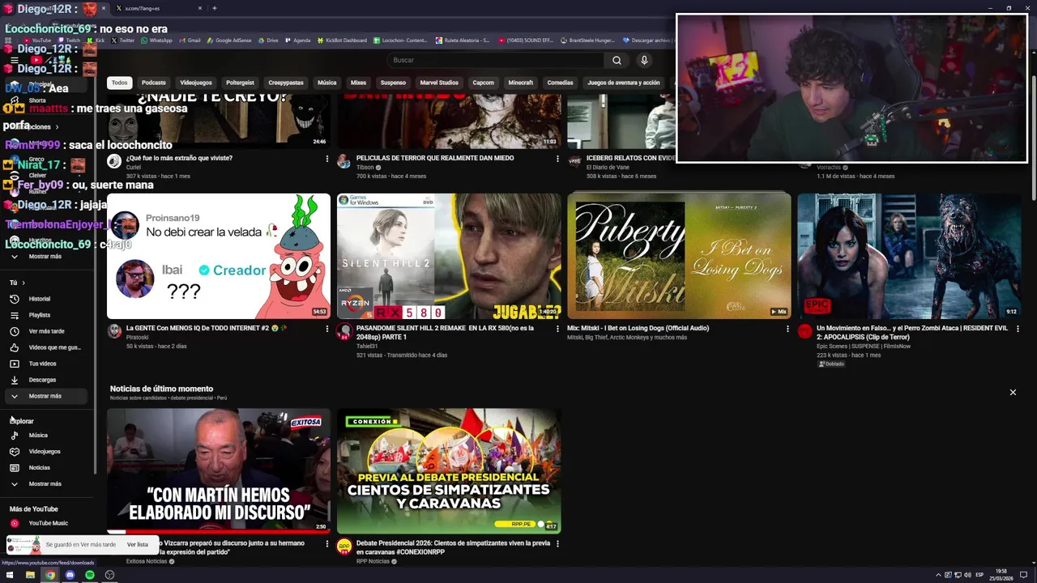1037x583 pixels.
Task: Select the Poltergeist filter chip
Action: pos(240,83)
